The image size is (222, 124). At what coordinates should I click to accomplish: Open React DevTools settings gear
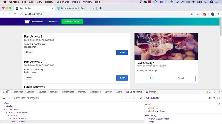coord(140,98)
